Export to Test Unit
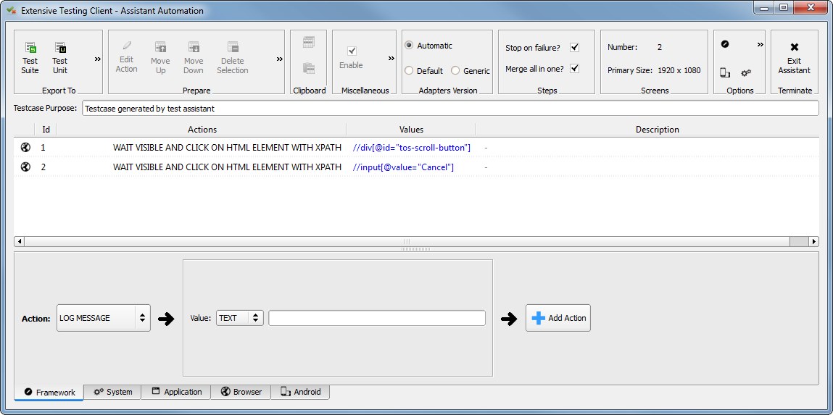The height and width of the screenshot is (415, 833). click(60, 59)
